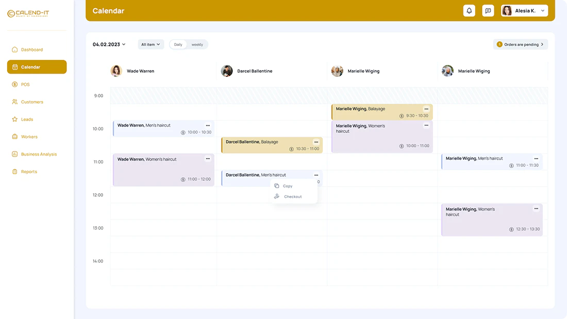The width and height of the screenshot is (567, 319).
Task: Choose Checkout in the context menu
Action: tap(292, 196)
